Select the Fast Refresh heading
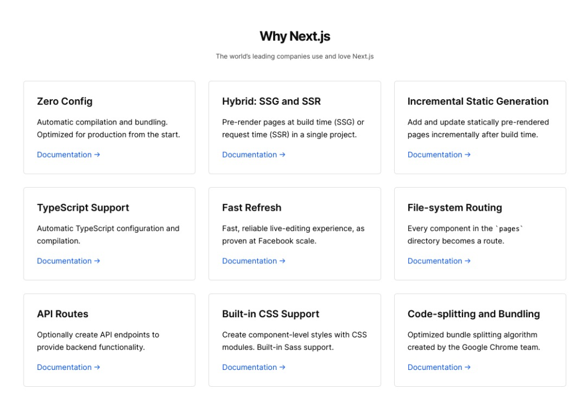 [252, 207]
